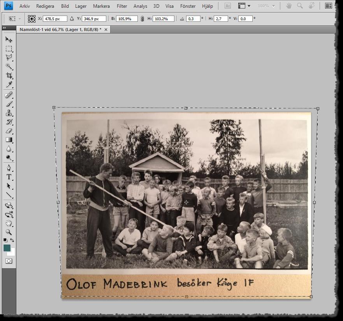Select the Zoom tool in the toolbox

[9, 232]
